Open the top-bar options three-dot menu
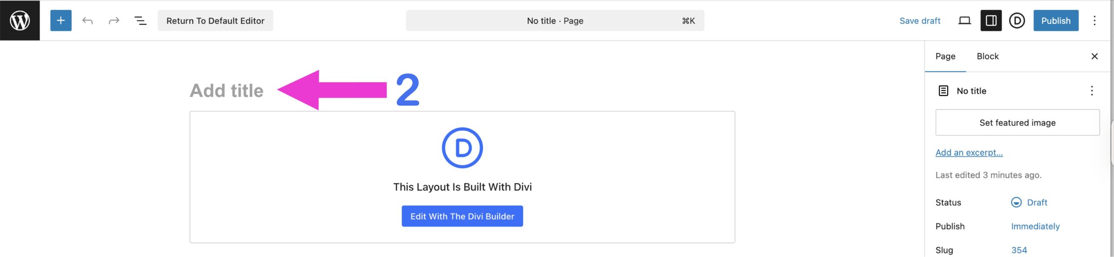Image resolution: width=1114 pixels, height=257 pixels. click(x=1094, y=20)
